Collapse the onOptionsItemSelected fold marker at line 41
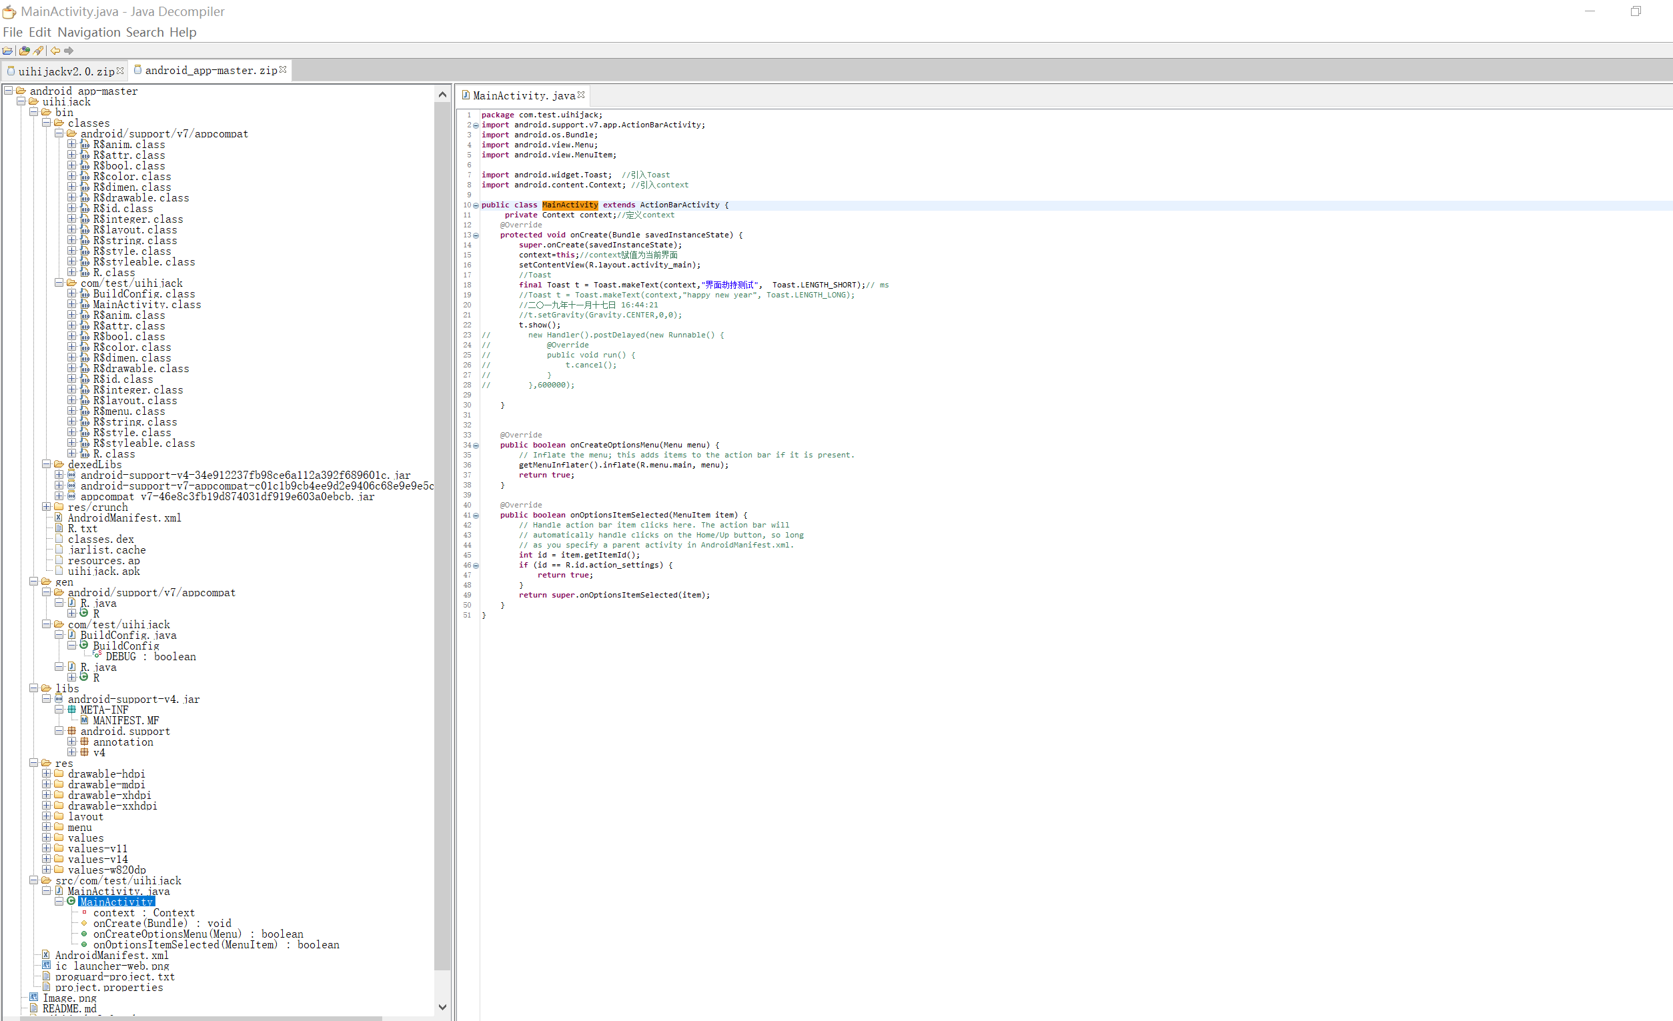 coord(475,516)
